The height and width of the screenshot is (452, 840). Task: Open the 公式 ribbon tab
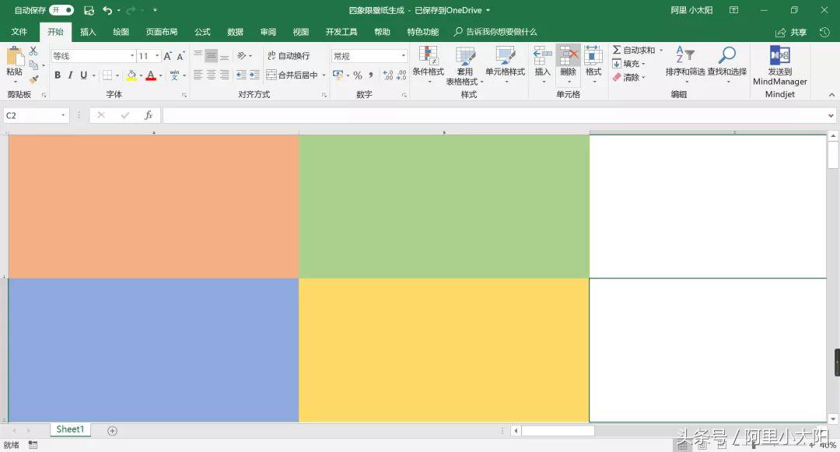(202, 32)
